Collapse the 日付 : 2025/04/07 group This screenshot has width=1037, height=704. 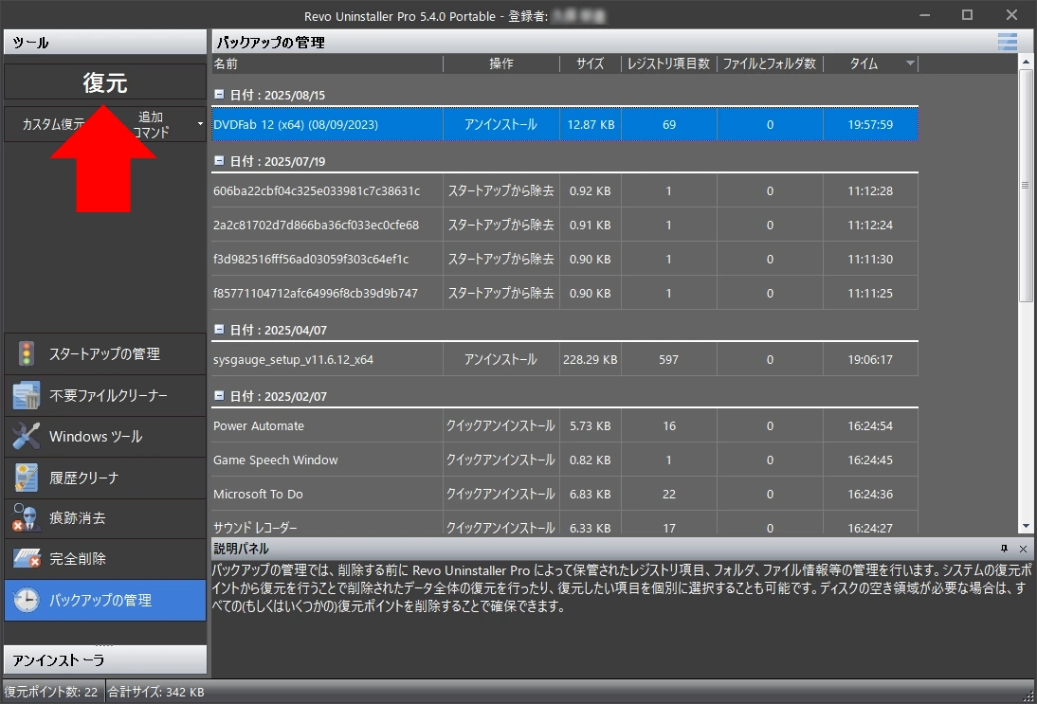click(219, 329)
